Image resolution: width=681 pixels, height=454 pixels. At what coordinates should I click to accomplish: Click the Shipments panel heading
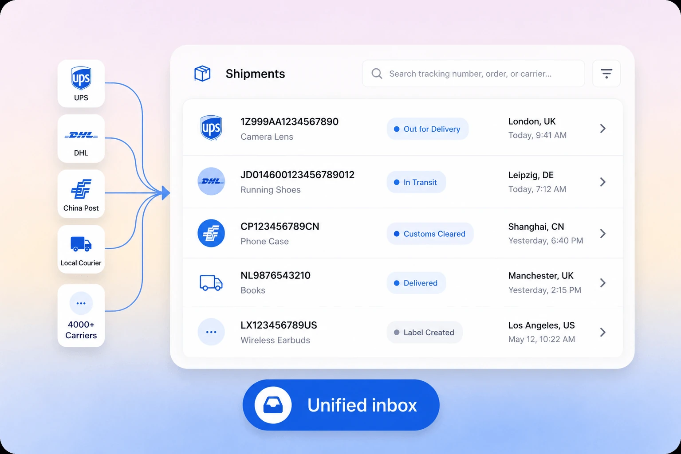click(x=255, y=74)
